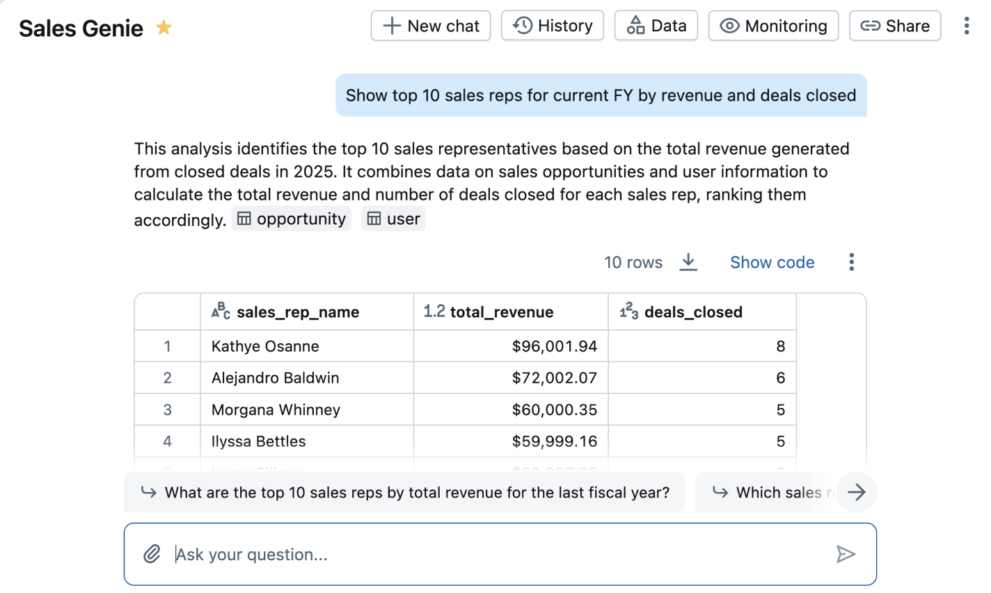Show code for the query

tap(772, 262)
